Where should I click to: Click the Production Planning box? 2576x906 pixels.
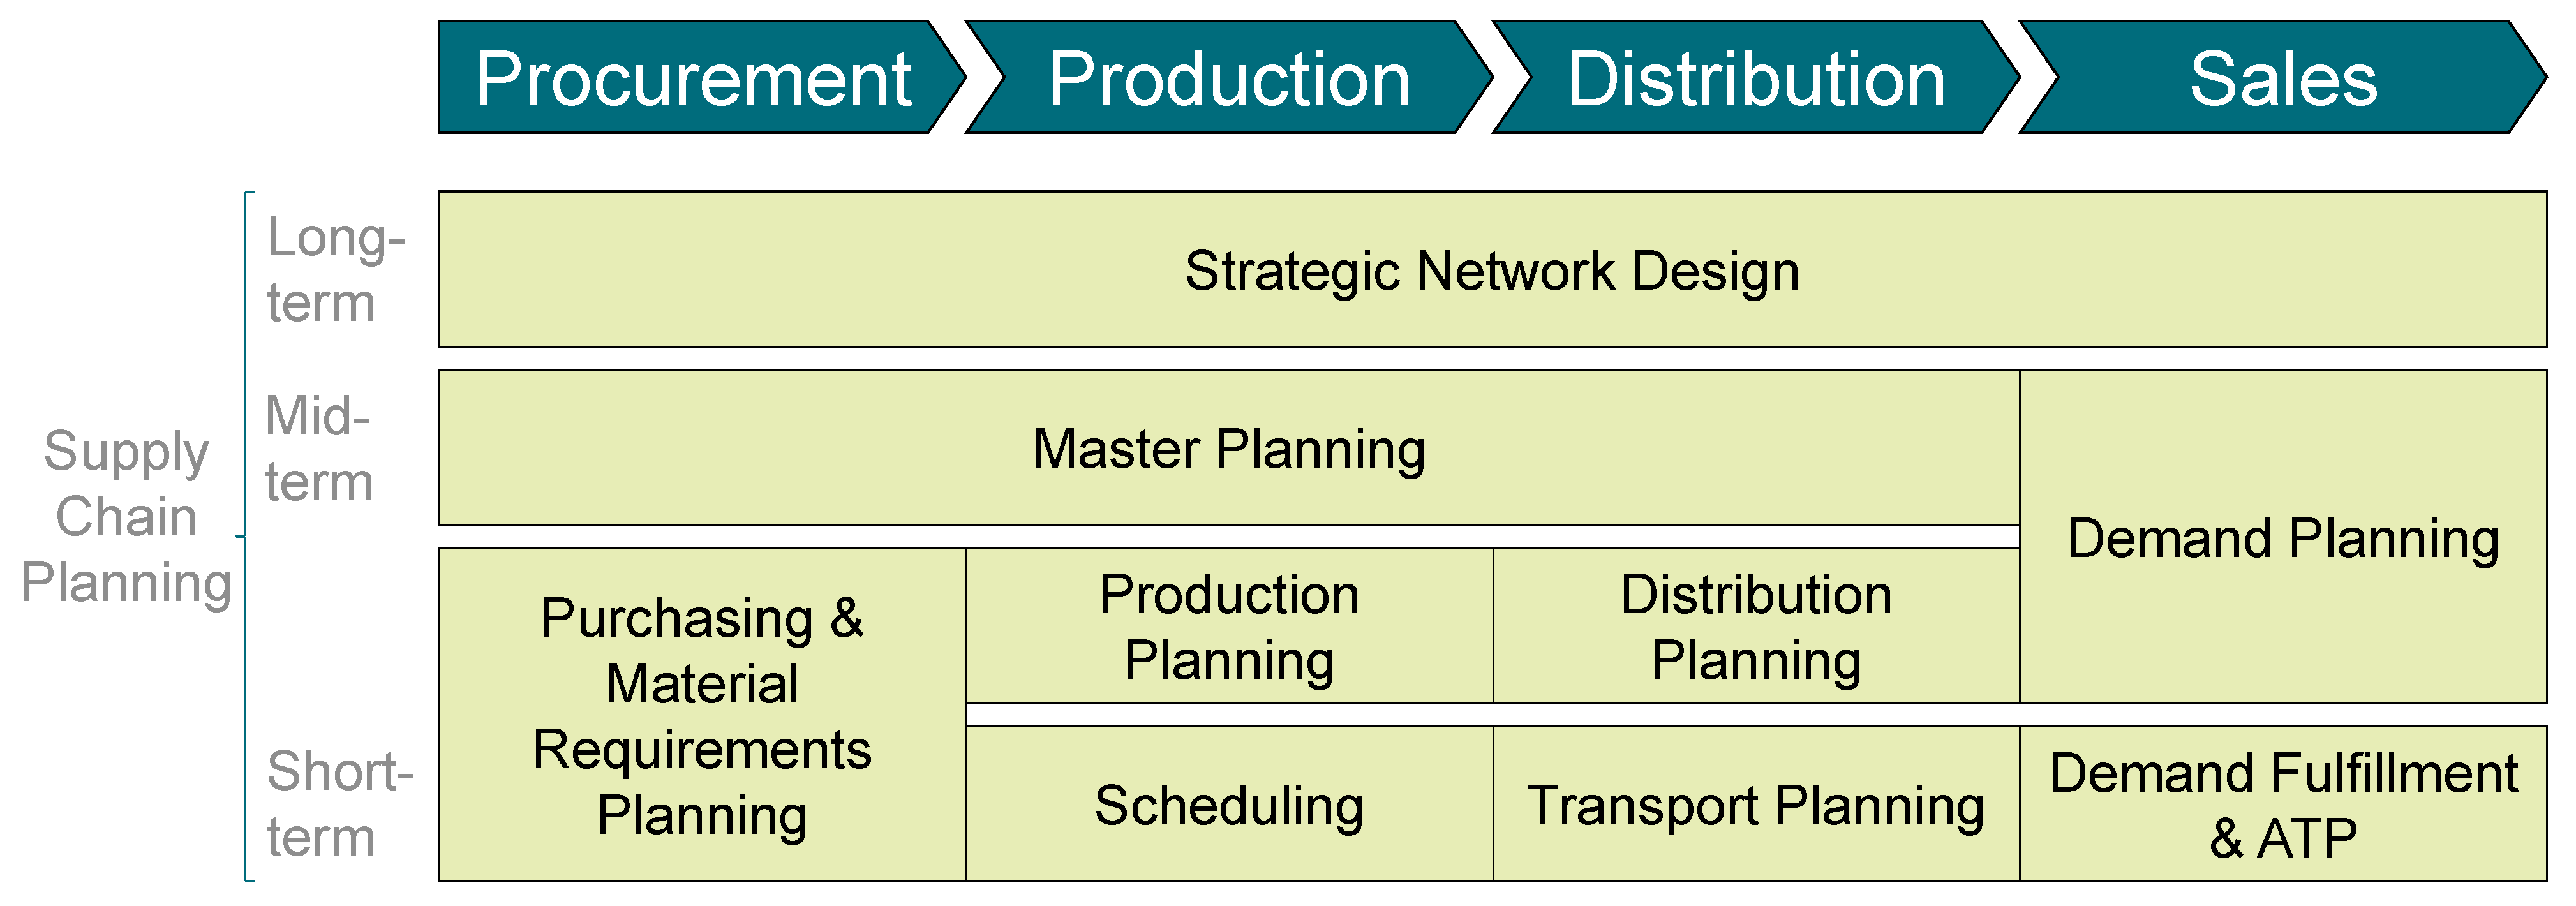coord(1228,626)
